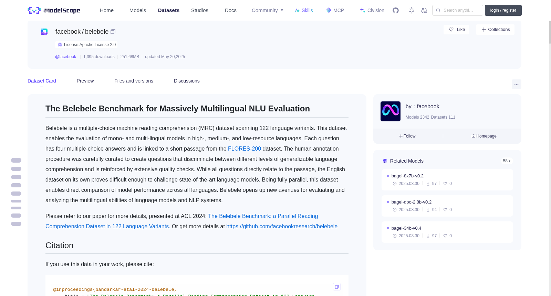This screenshot has width=551, height=296.
Task: Click the MCP diamond icon
Action: coord(329,10)
